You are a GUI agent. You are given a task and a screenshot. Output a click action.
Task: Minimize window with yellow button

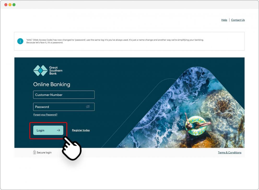click(x=10, y=5)
